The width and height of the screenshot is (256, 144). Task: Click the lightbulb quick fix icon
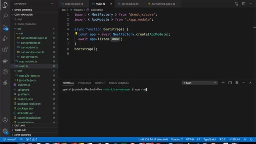pyautogui.click(x=76, y=34)
